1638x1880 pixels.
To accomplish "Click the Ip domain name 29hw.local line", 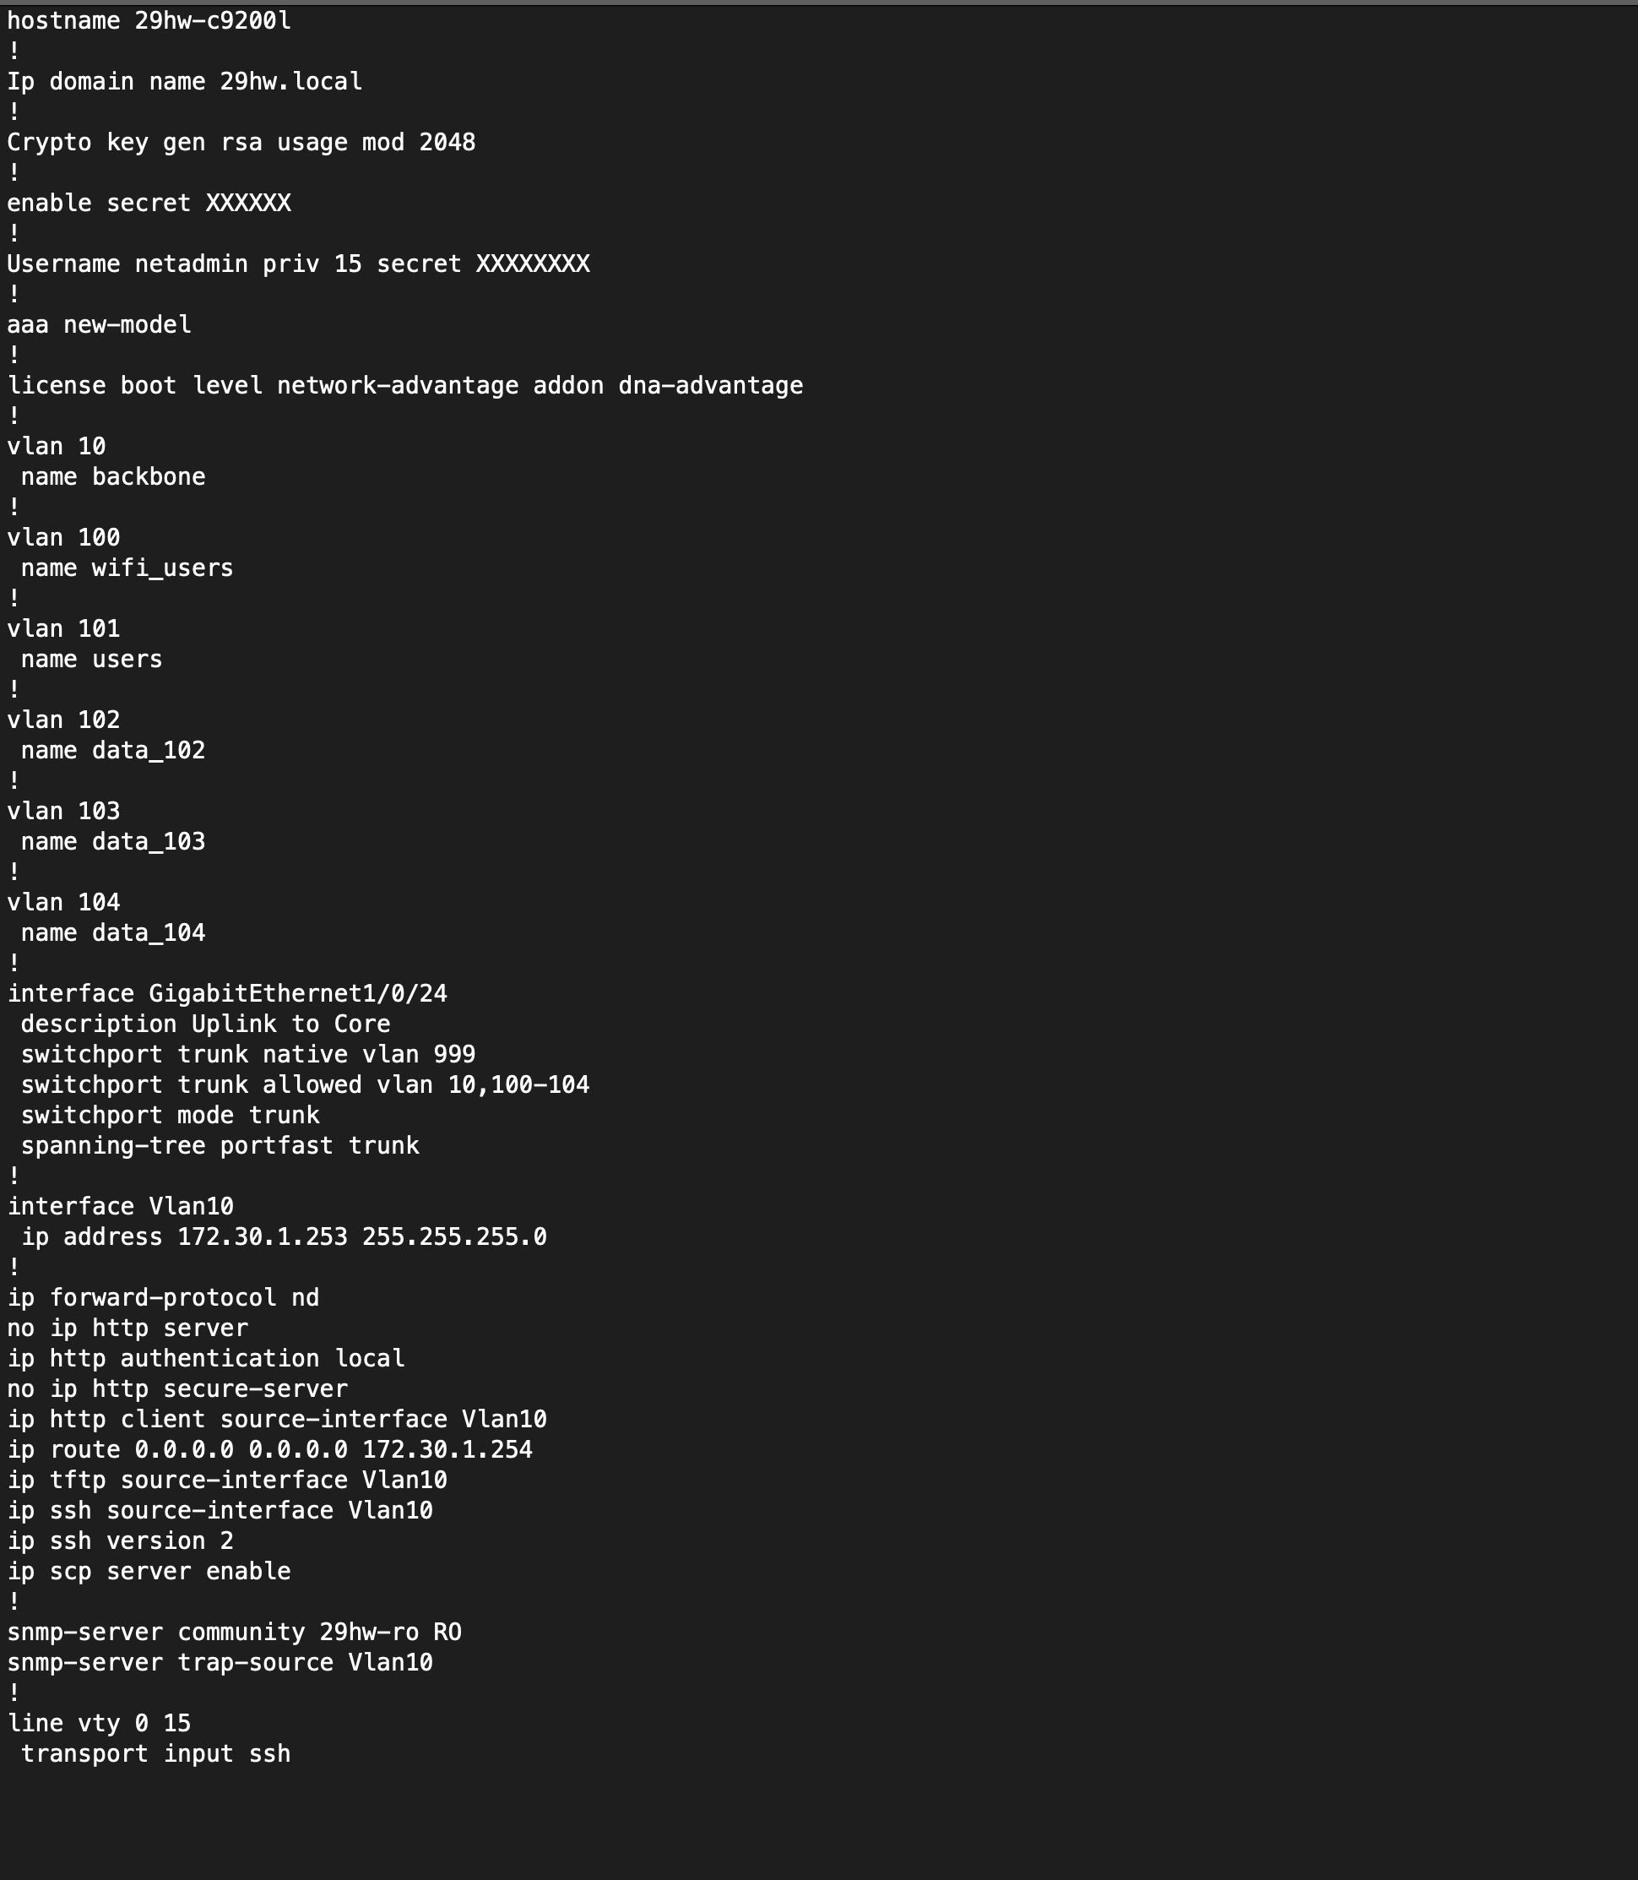I will click(185, 81).
